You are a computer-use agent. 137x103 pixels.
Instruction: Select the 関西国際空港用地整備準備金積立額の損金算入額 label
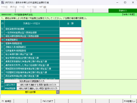32,69
